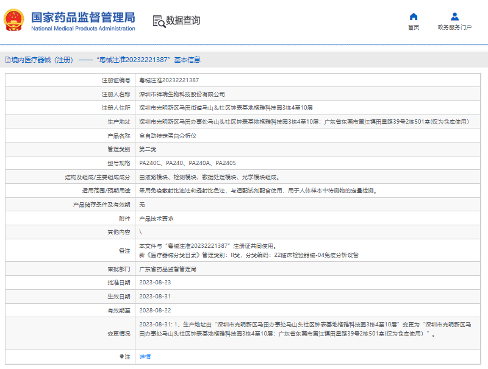Click National Medical Products Administration text
Viewport: 488px width, 369px height.
[83, 29]
